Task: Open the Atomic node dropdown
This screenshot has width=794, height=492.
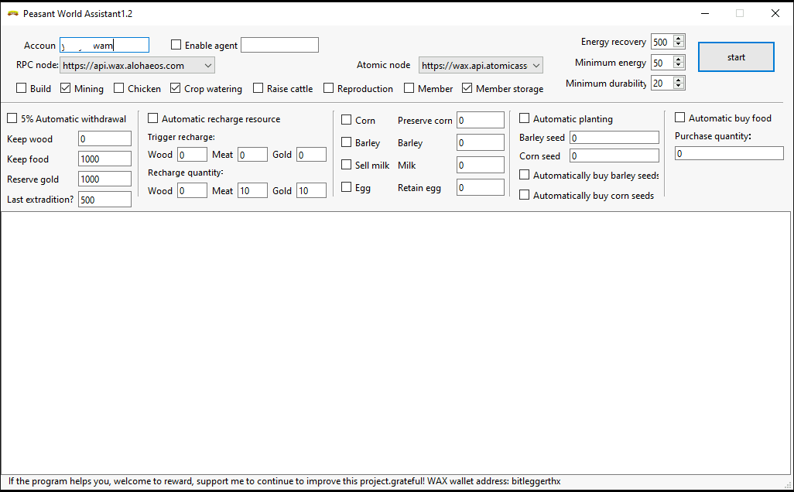Action: coord(481,65)
